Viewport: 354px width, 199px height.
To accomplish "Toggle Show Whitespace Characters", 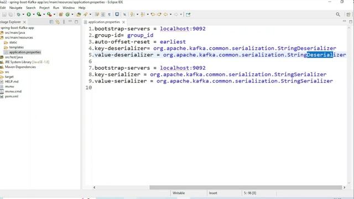I will [x=110, y=14].
